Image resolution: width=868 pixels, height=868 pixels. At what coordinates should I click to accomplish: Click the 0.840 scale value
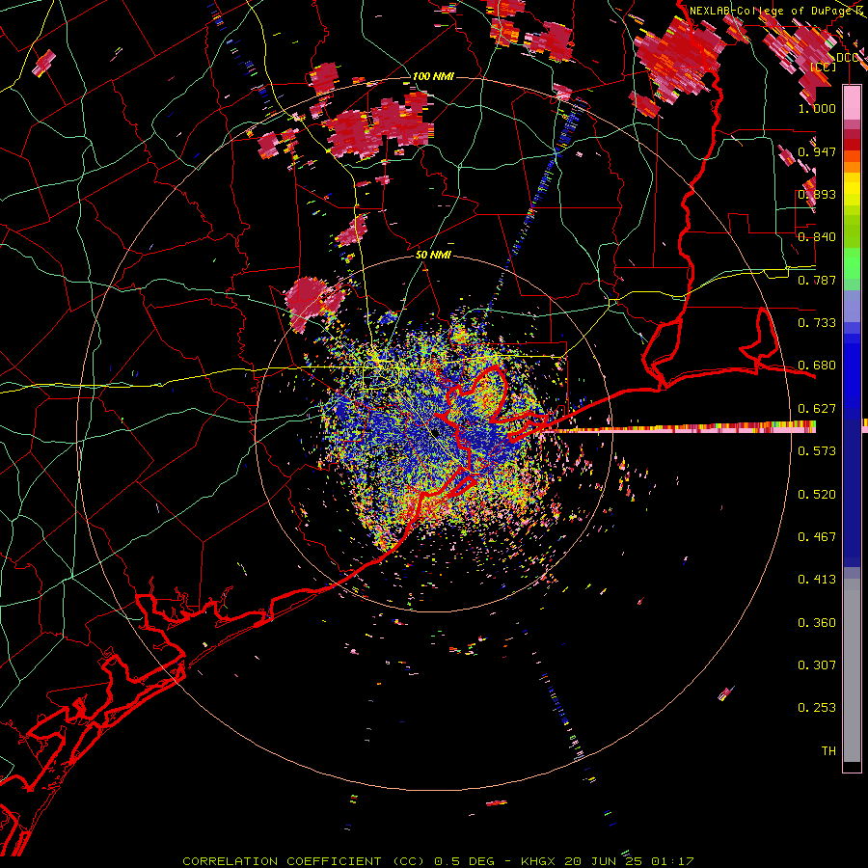tap(817, 237)
